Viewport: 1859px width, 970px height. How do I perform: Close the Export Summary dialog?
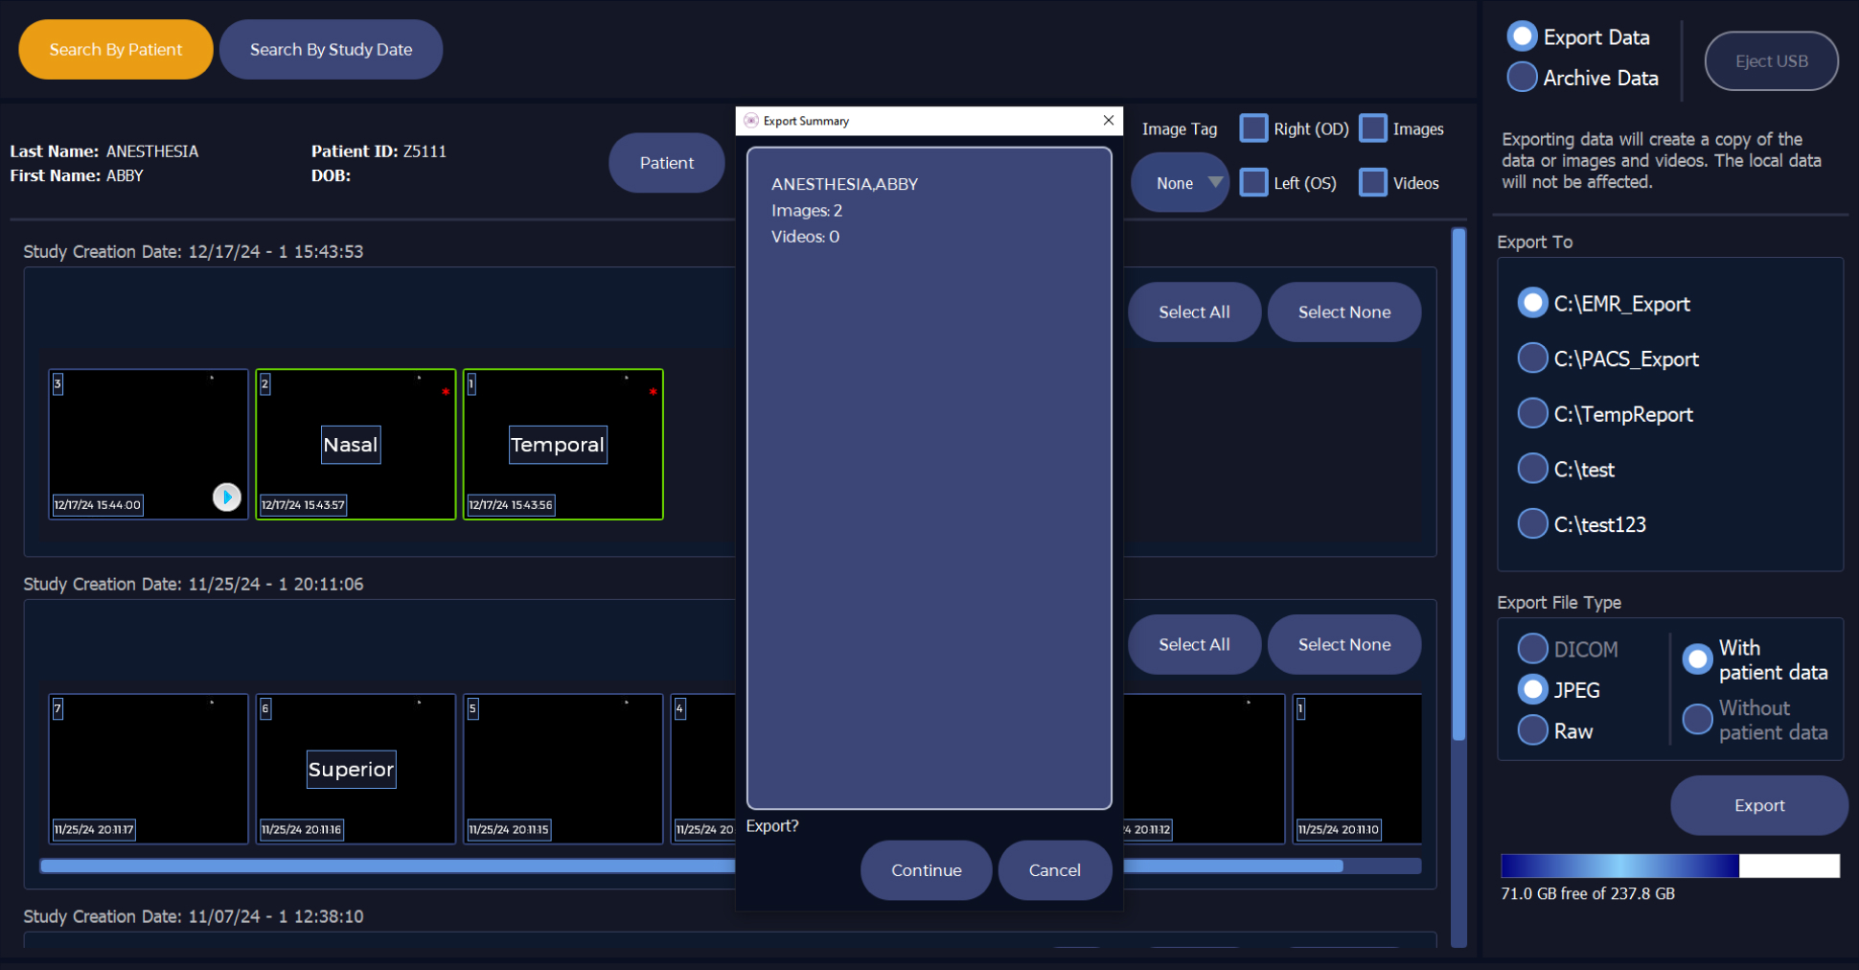pyautogui.click(x=1108, y=121)
